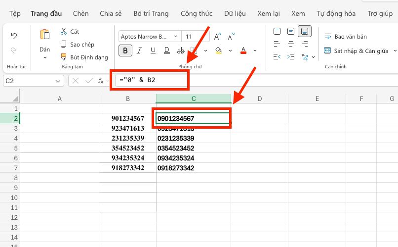Image resolution: width=398 pixels, height=247 pixels.
Task: Switch to the Chèn tab
Action: [x=80, y=13]
